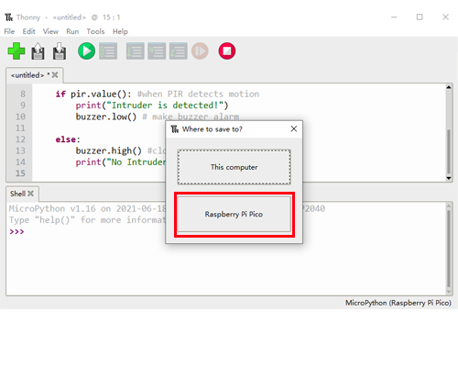Click the Shell prompt >>> line
The width and height of the screenshot is (458, 367).
pos(16,231)
